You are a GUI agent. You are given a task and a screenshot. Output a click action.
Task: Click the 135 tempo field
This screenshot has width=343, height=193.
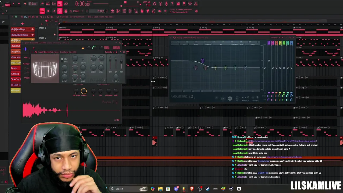pos(33,4)
